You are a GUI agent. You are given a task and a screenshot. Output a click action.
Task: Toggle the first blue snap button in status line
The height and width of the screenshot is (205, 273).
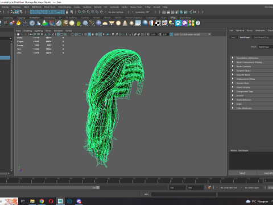coord(32,12)
